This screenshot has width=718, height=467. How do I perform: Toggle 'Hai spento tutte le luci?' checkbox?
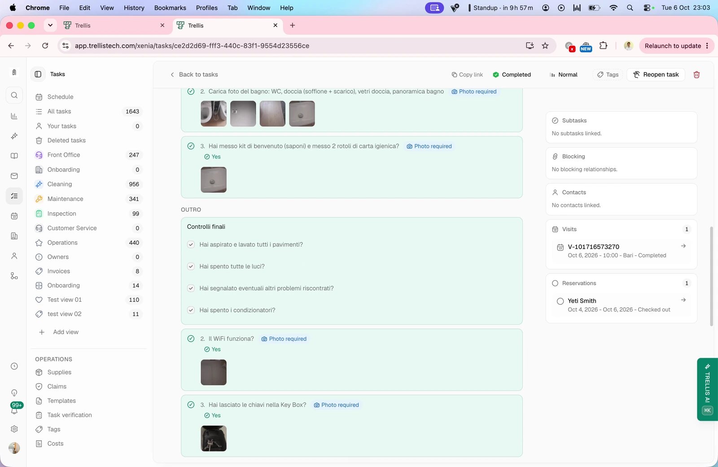191,266
